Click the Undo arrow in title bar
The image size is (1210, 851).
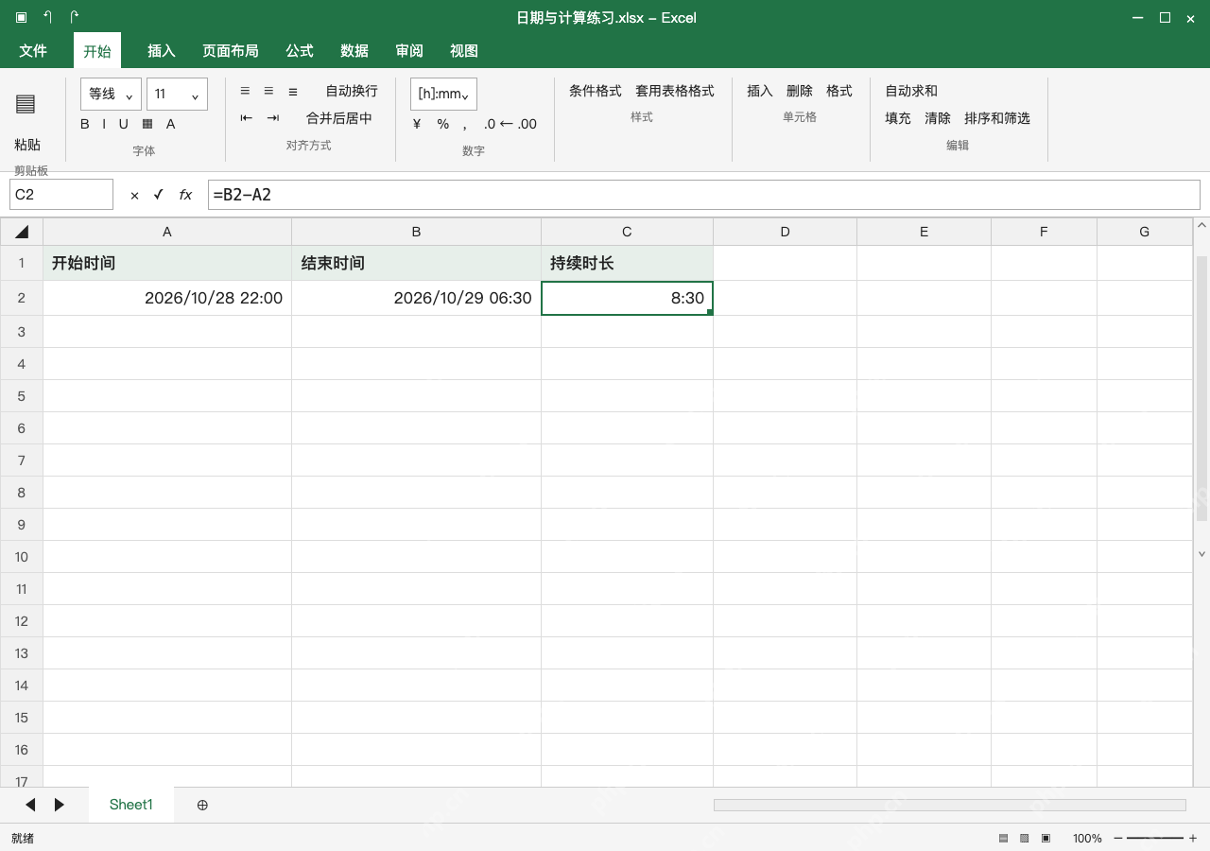coord(48,17)
